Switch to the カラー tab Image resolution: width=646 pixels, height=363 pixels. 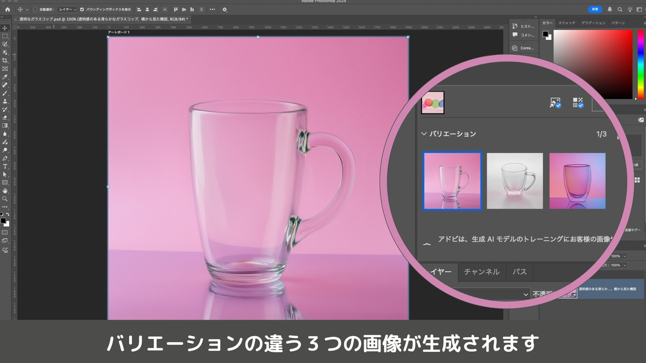pos(547,23)
